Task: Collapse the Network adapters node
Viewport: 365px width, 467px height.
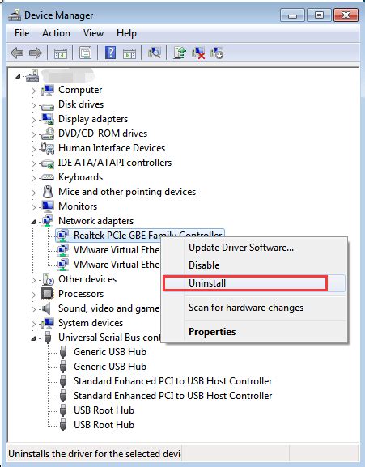Action: [33, 222]
